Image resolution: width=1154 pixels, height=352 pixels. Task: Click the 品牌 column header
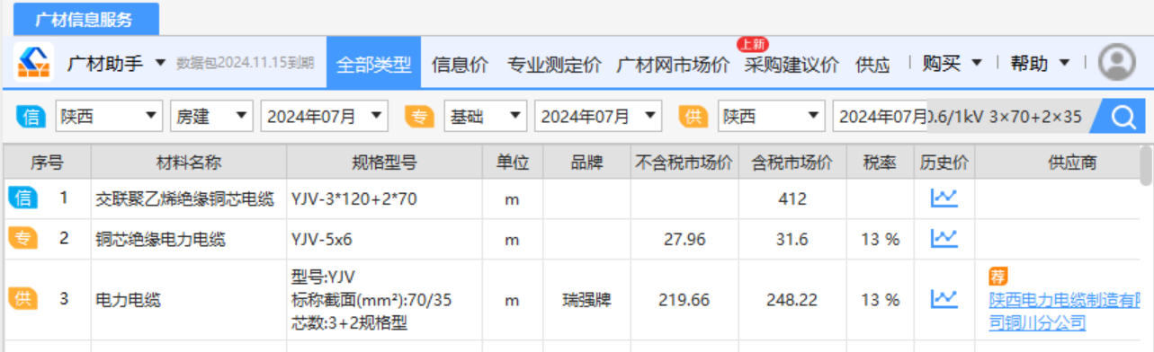point(586,163)
